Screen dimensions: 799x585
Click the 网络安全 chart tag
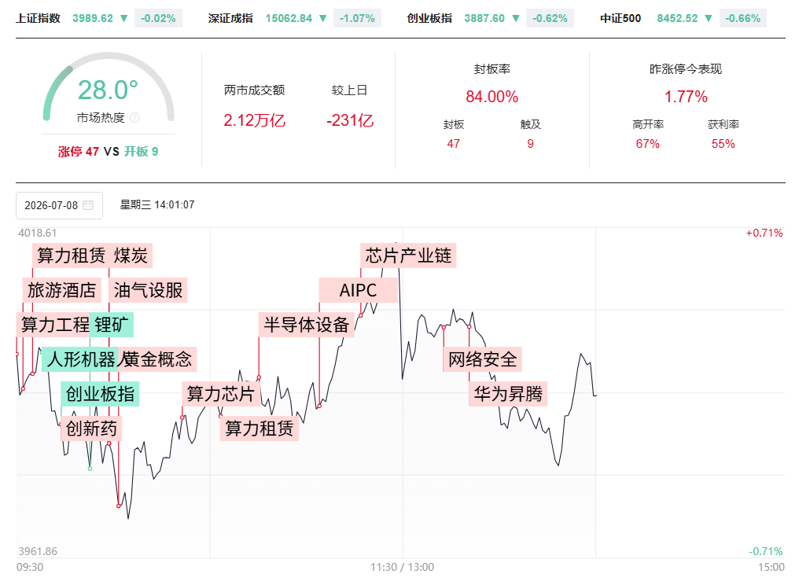483,360
